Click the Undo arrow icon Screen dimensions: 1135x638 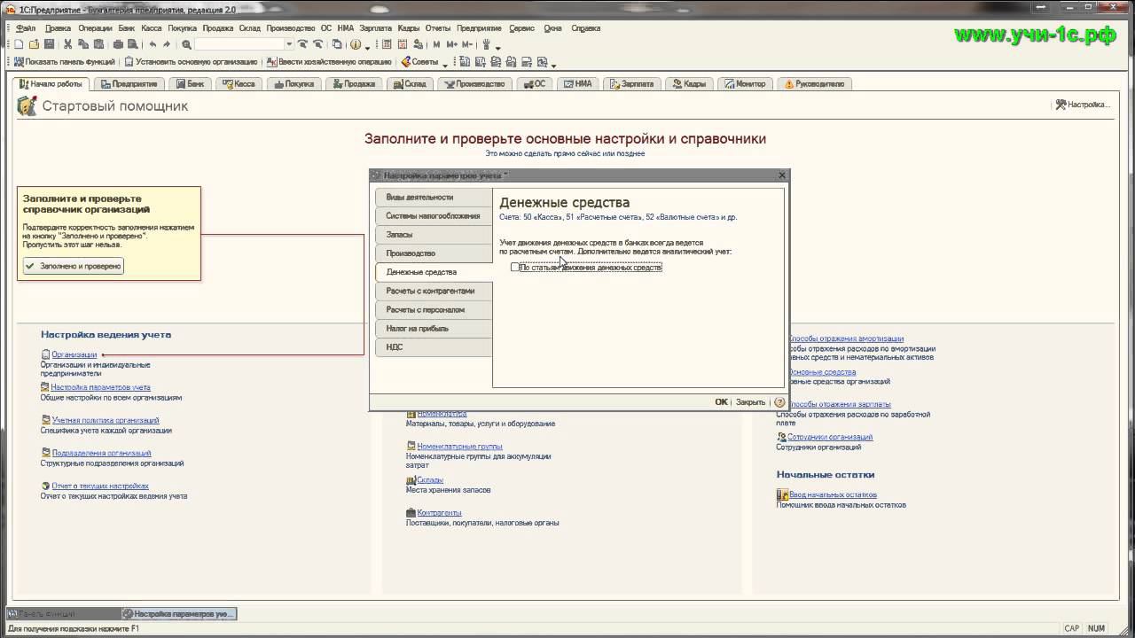(x=153, y=44)
